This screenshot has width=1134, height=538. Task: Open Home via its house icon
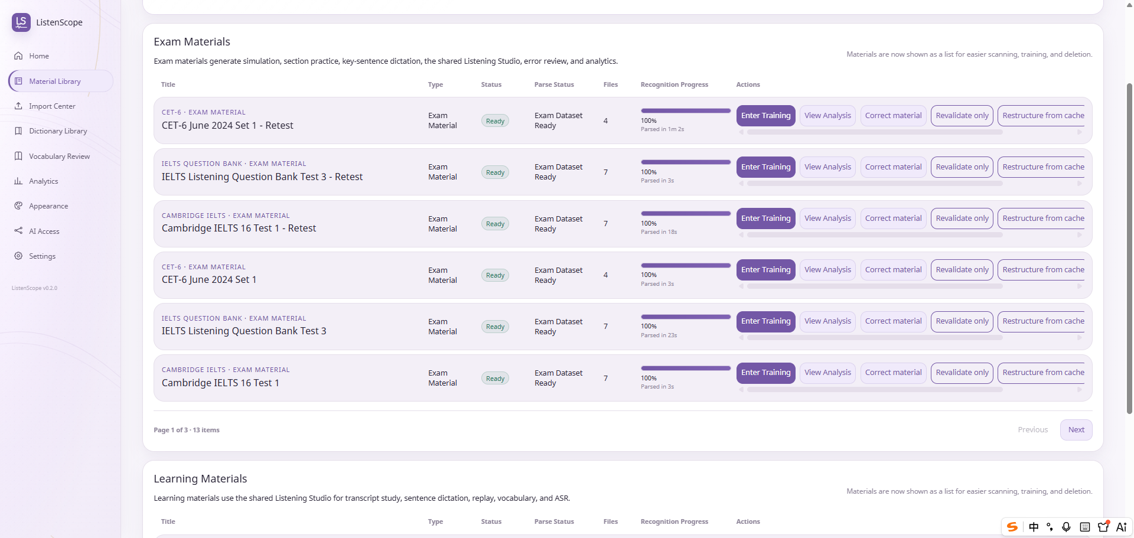[18, 56]
